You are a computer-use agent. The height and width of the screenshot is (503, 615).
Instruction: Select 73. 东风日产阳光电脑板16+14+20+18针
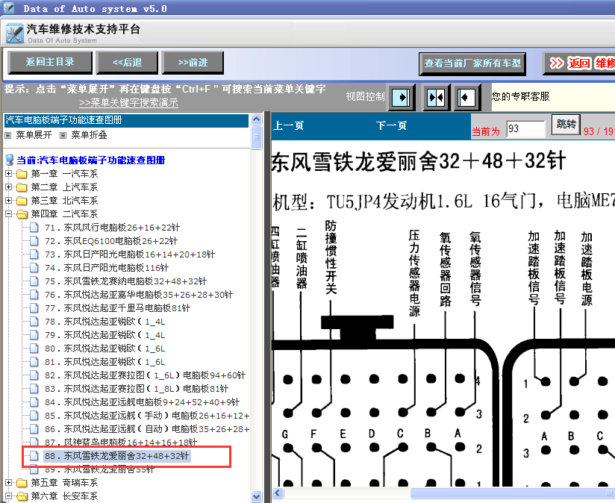[x=130, y=254]
